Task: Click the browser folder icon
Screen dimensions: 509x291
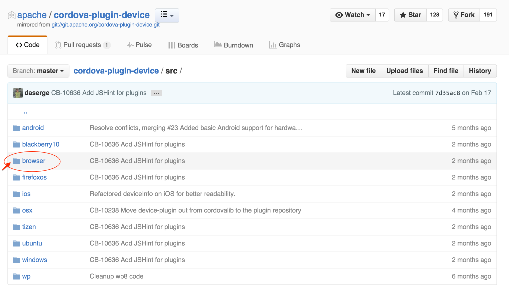Action: tap(16, 161)
